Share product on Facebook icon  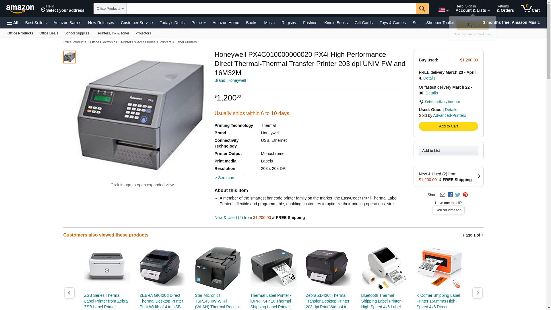tap(450, 195)
